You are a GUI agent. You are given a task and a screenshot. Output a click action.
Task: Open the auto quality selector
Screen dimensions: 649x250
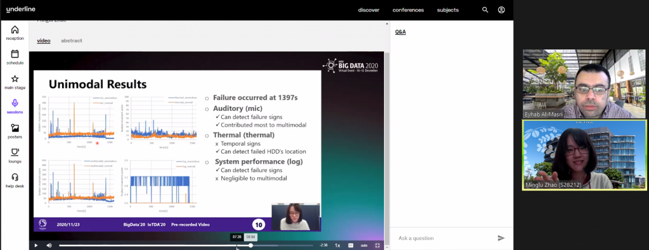tap(364, 246)
